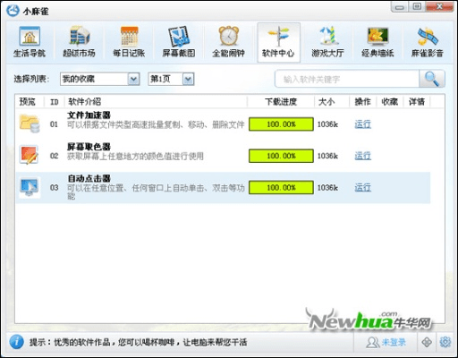Open the 经典墙纸 wallpaper icon
The height and width of the screenshot is (358, 458).
coord(377,42)
